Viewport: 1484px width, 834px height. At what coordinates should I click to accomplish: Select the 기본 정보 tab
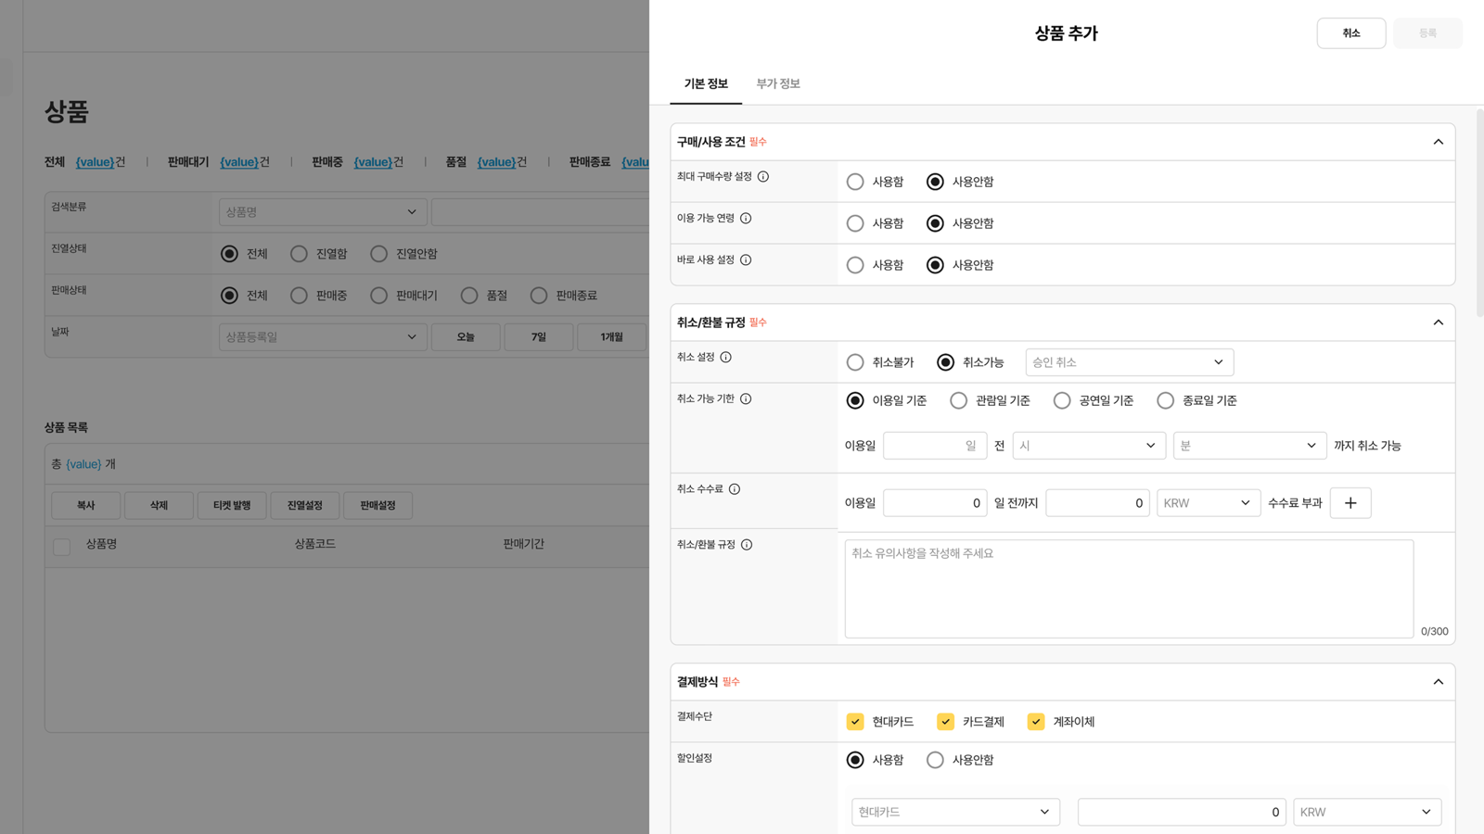(x=706, y=83)
